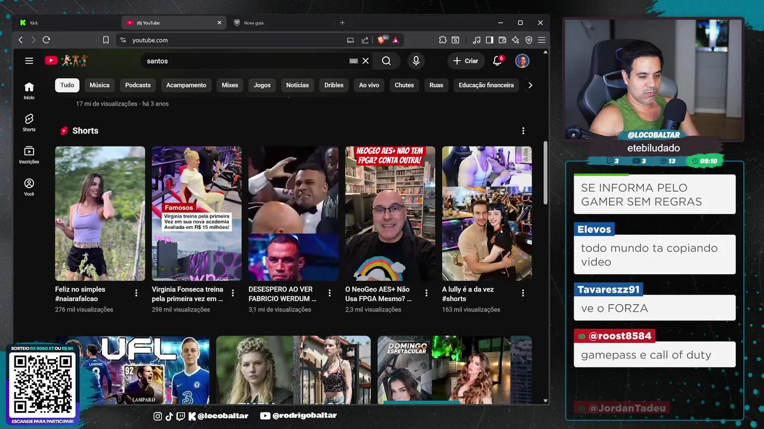This screenshot has height=429, width=764.
Task: Open options for NeoGeo AES+ short
Action: pos(426,293)
